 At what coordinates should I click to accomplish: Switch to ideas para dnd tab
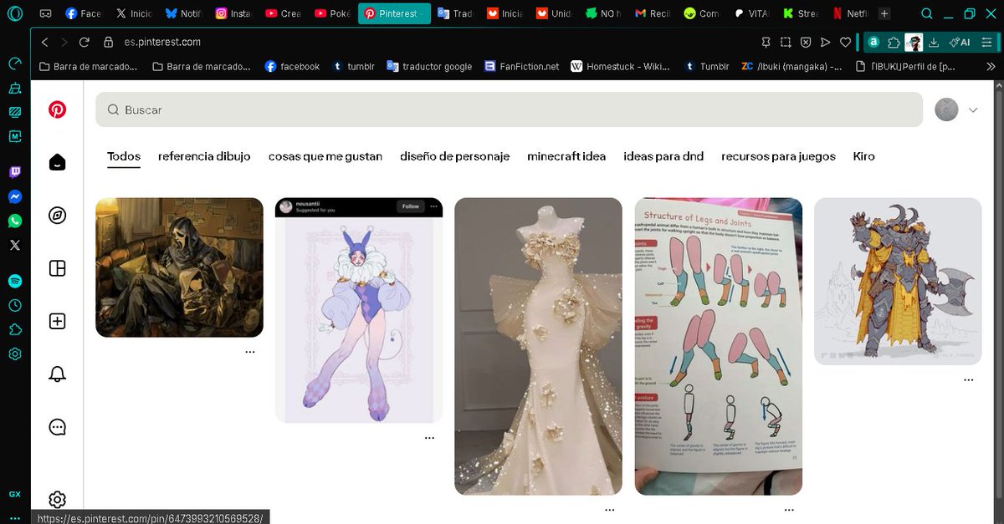[x=663, y=156]
